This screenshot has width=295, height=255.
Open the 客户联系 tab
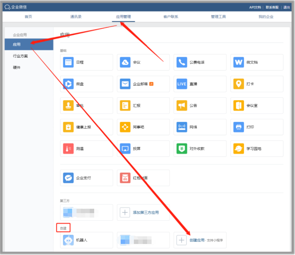tap(171, 17)
